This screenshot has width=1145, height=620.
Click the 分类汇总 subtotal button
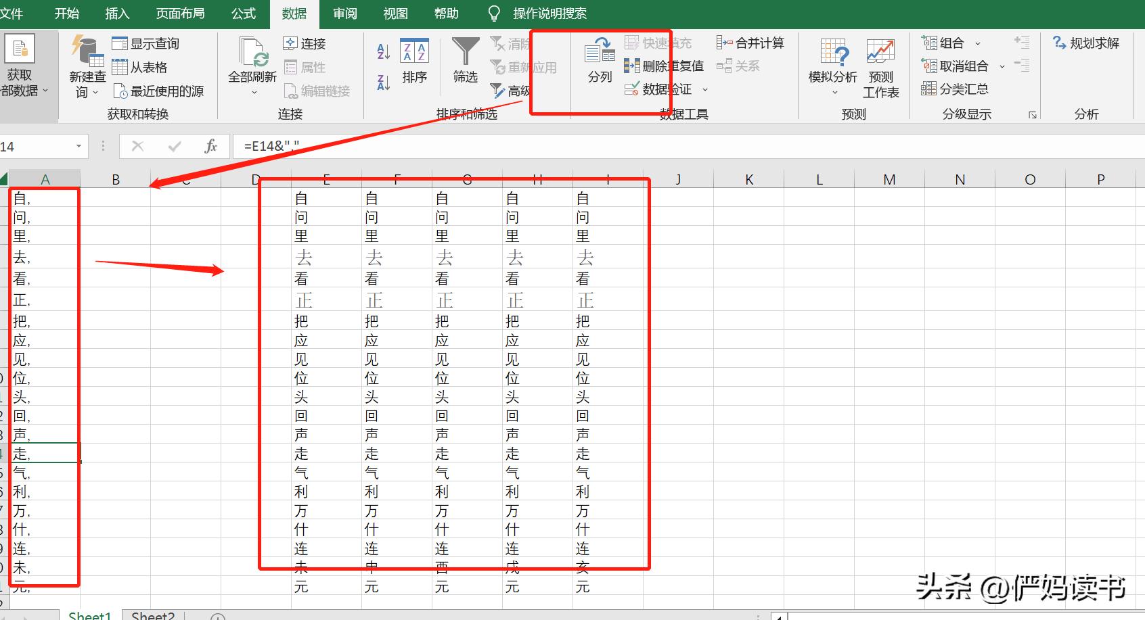pyautogui.click(x=955, y=89)
